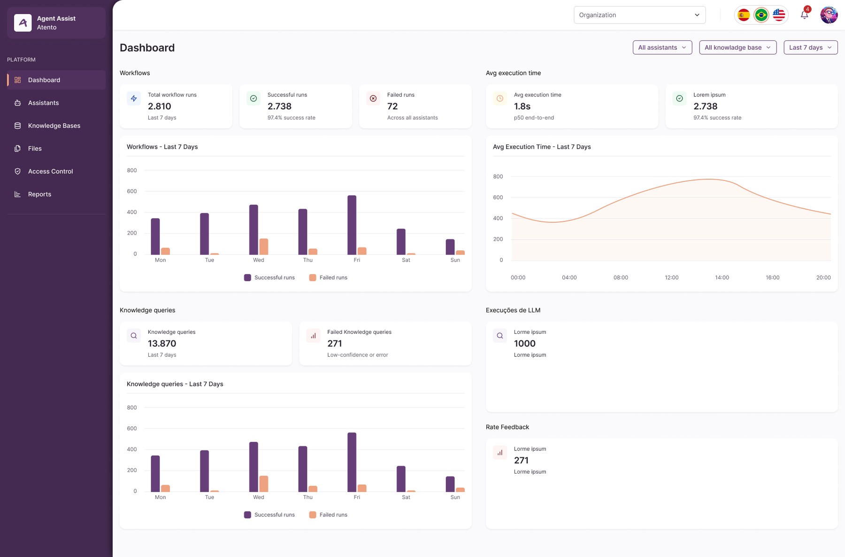845x557 pixels.
Task: Toggle Successful runs legend in Workflows chart
Action: tap(269, 278)
